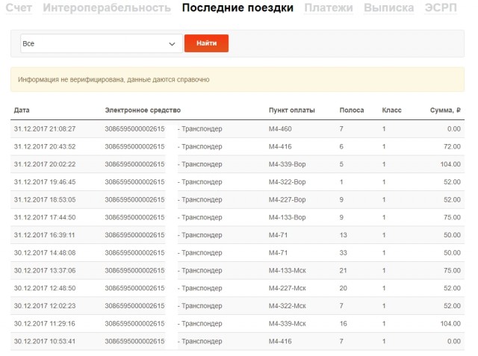Click the Пункт оплаты column header
The image size is (478, 356).
(291, 110)
